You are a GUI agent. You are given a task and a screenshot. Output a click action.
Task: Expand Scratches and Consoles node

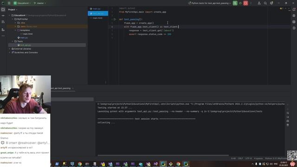click(10, 52)
